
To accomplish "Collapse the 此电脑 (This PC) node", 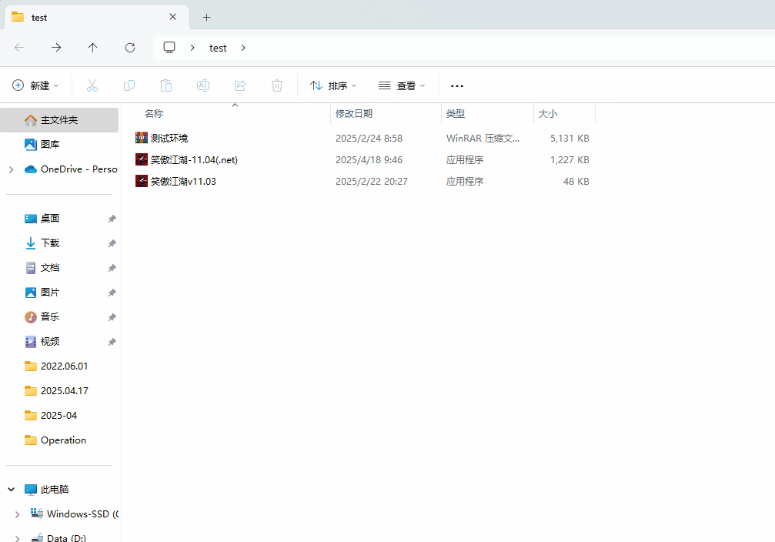I will point(11,489).
